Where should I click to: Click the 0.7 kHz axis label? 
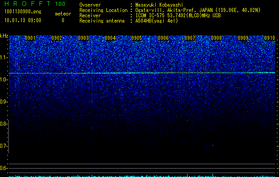point(4,146)
